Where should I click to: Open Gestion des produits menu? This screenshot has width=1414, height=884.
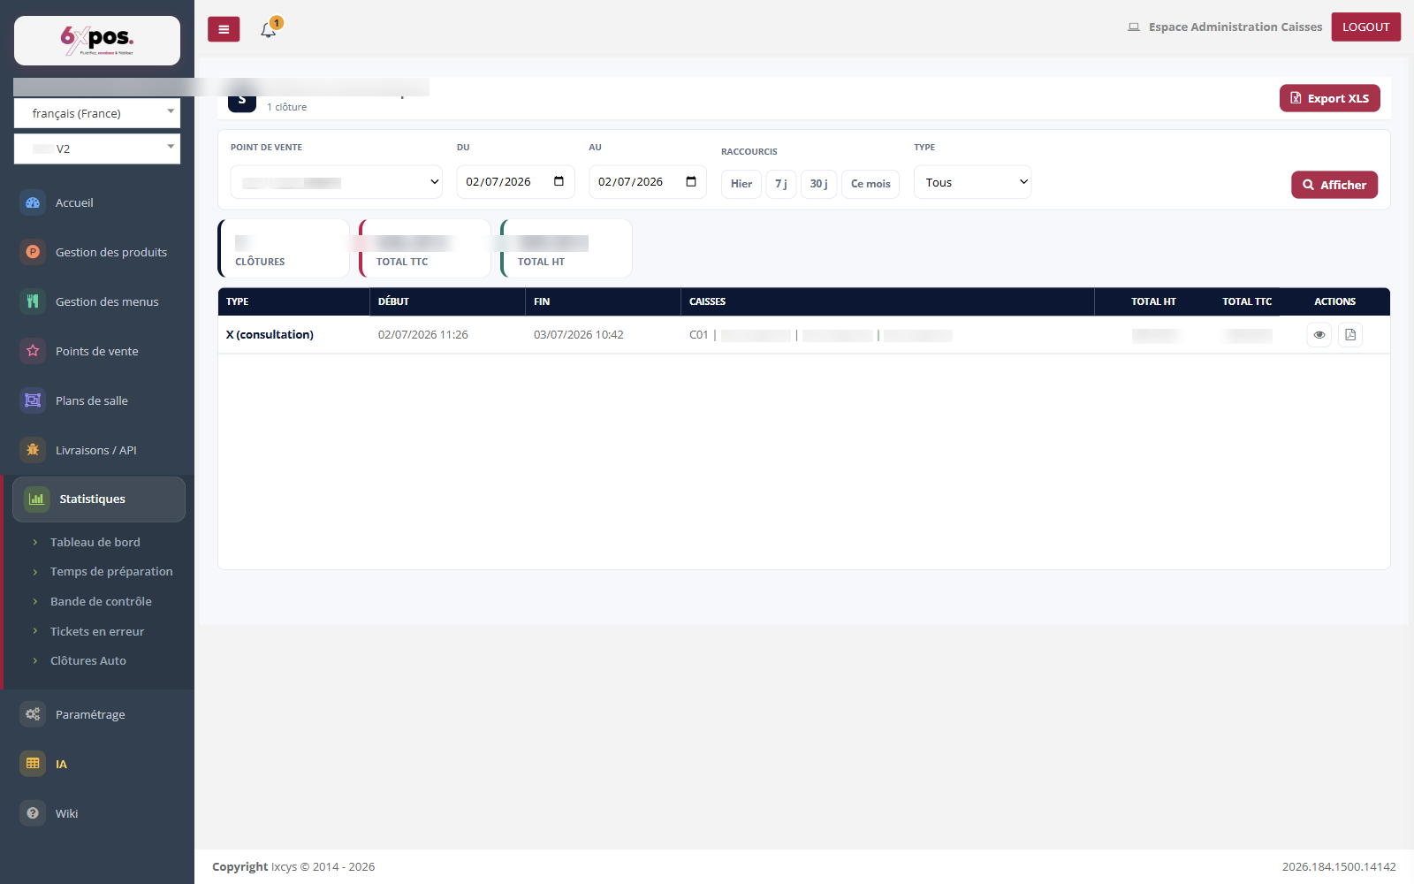(x=111, y=252)
